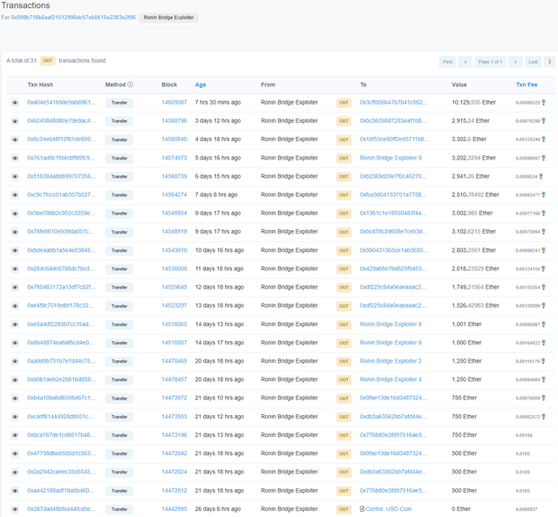Click eye icon for block 14518065 row
This screenshot has height=517, width=558.
15,324
